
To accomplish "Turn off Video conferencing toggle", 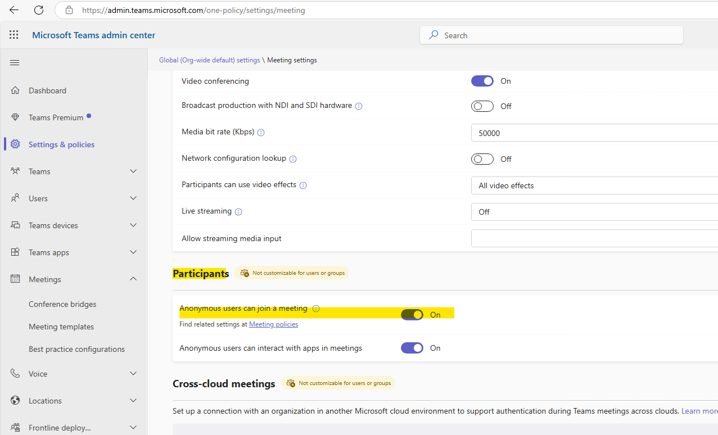I will click(x=482, y=81).
